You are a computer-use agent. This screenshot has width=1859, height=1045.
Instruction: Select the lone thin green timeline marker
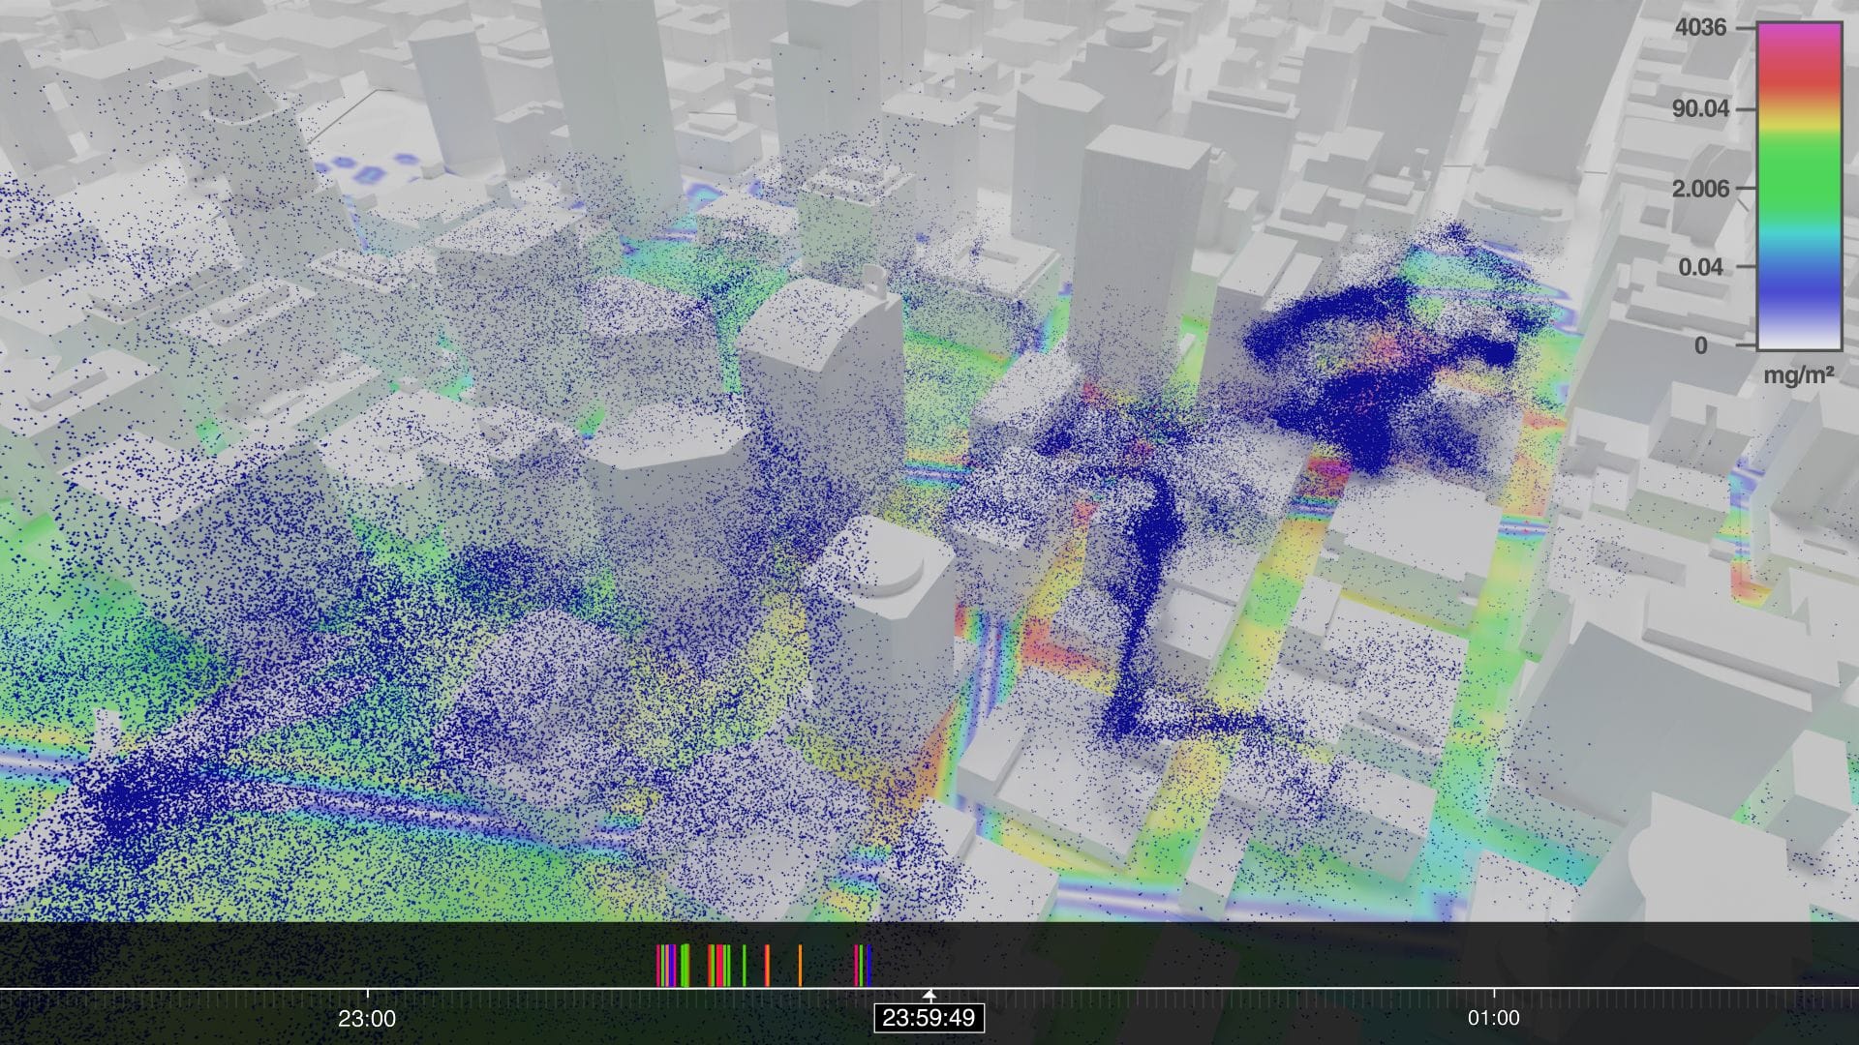744,966
